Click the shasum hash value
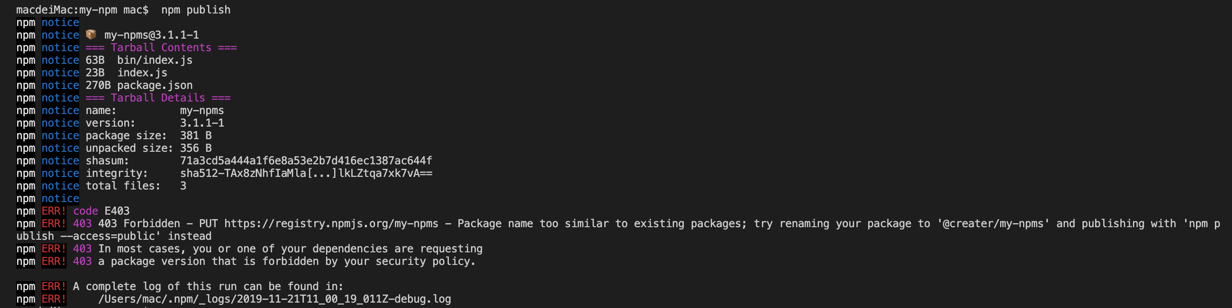 306,161
